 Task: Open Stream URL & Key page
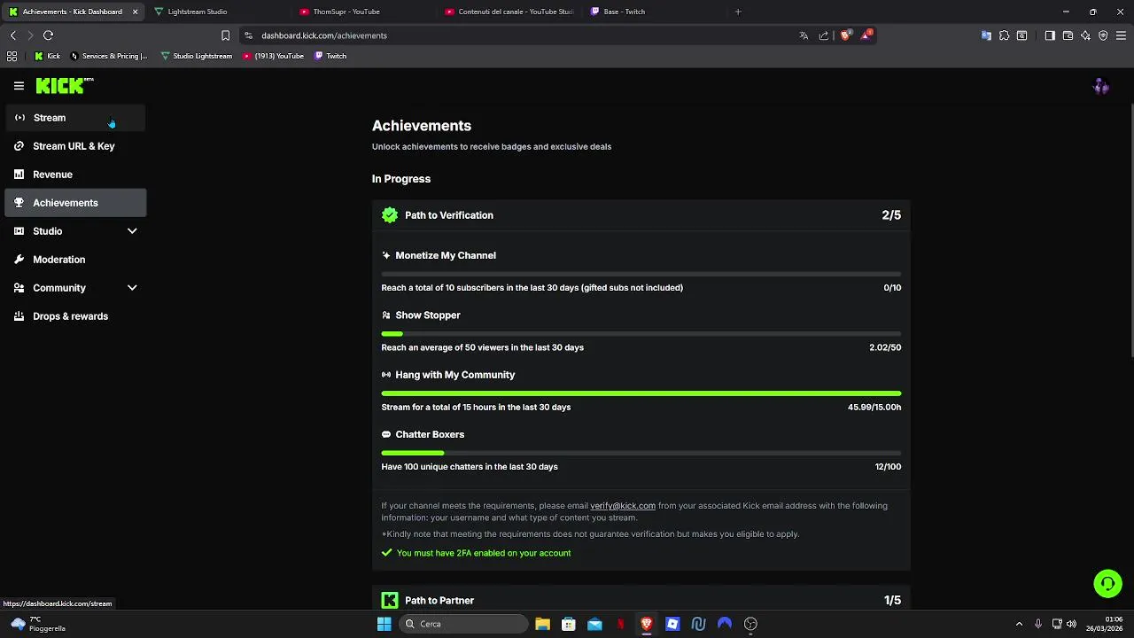click(x=75, y=146)
